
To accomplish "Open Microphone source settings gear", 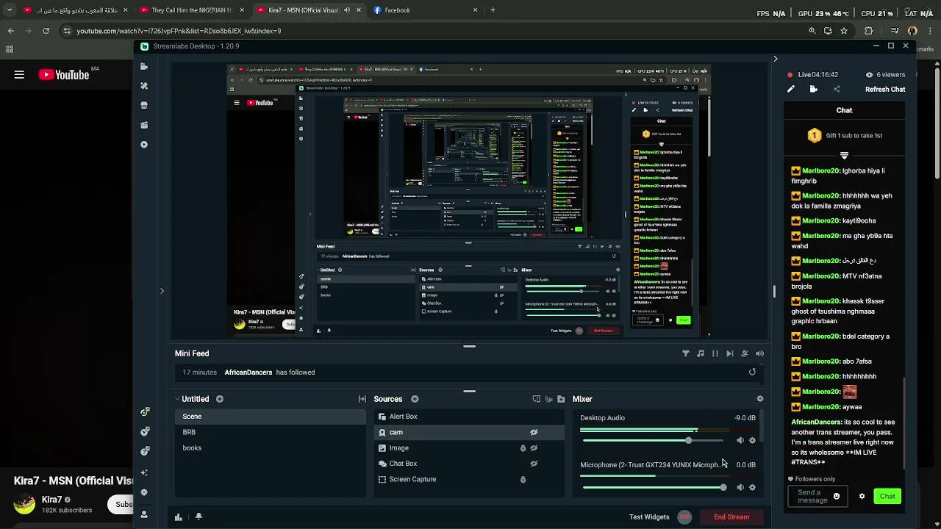I will [752, 487].
